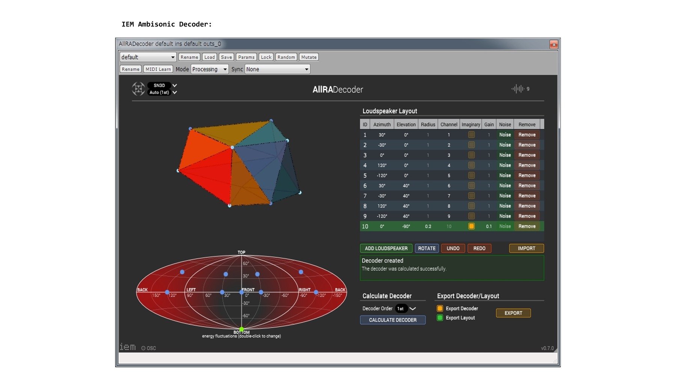The width and height of the screenshot is (676, 380).
Task: Click the REDO button
Action: pos(479,248)
